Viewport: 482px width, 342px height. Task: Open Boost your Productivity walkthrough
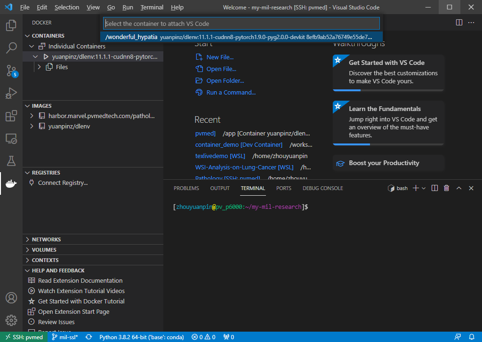point(388,163)
